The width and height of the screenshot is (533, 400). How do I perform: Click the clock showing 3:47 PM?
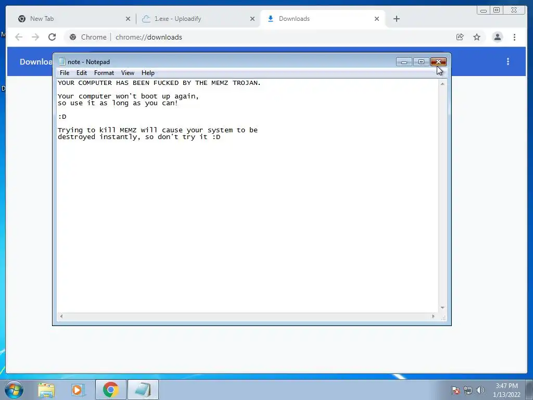[506, 390]
